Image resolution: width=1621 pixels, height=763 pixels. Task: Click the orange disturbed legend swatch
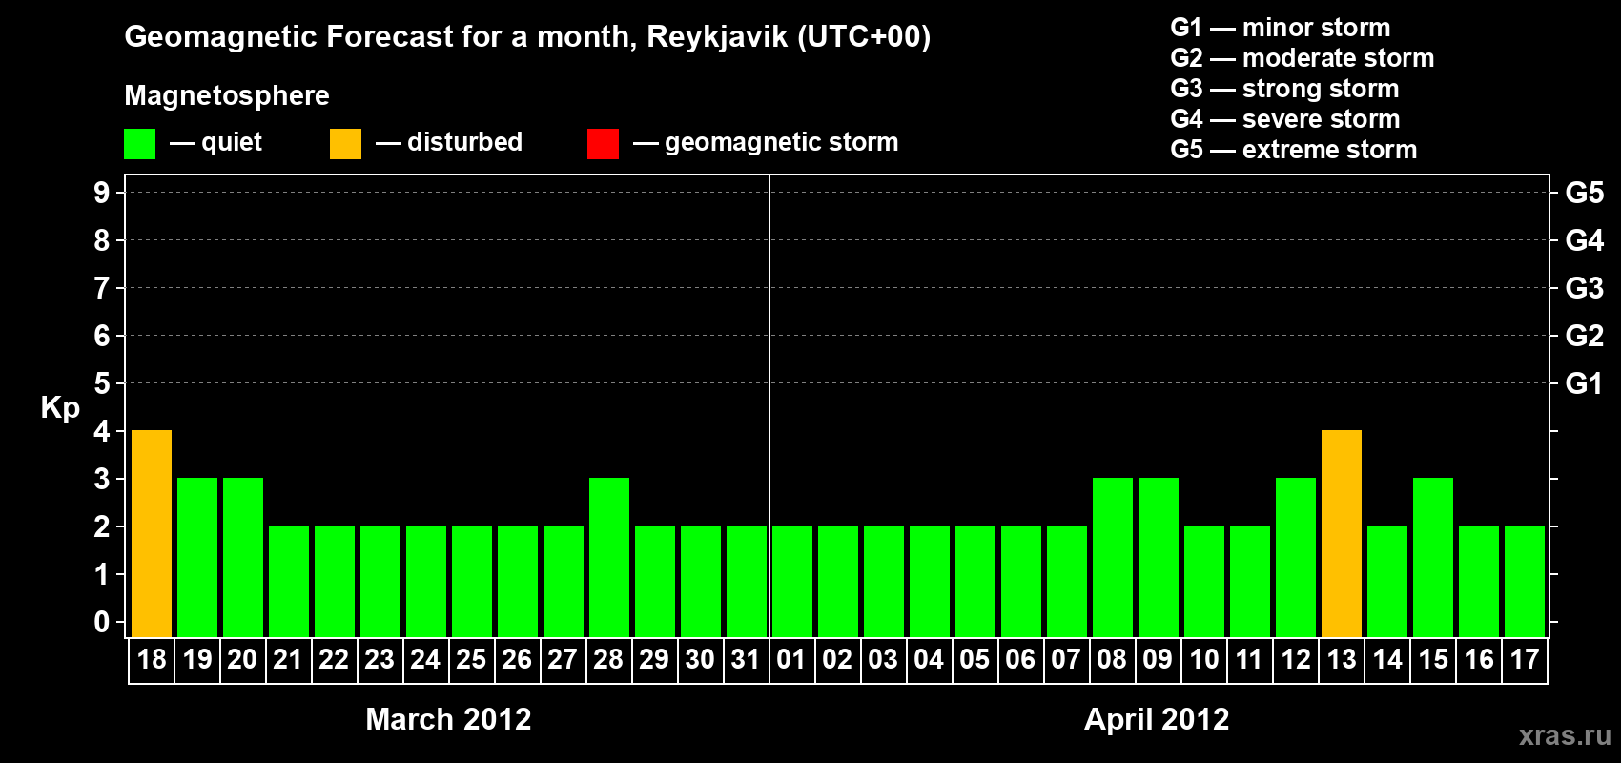pyautogui.click(x=345, y=144)
